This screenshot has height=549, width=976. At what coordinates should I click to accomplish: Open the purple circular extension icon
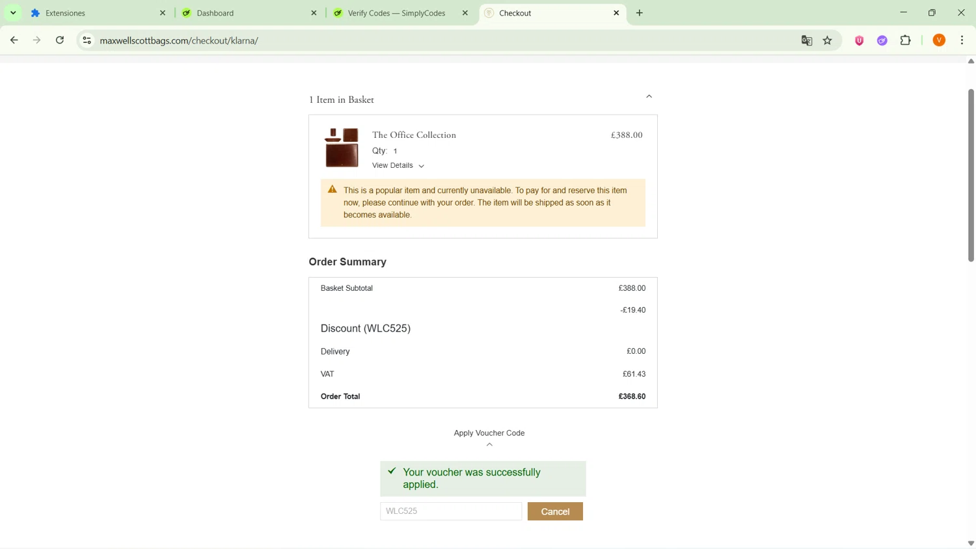pos(882,40)
